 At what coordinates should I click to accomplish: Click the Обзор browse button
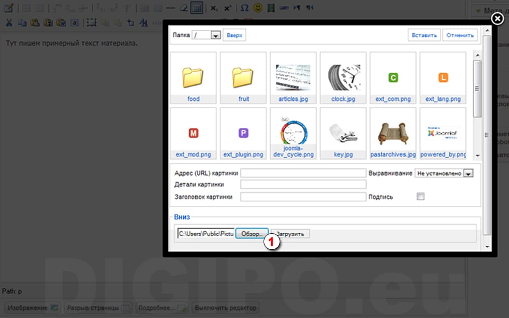(251, 234)
